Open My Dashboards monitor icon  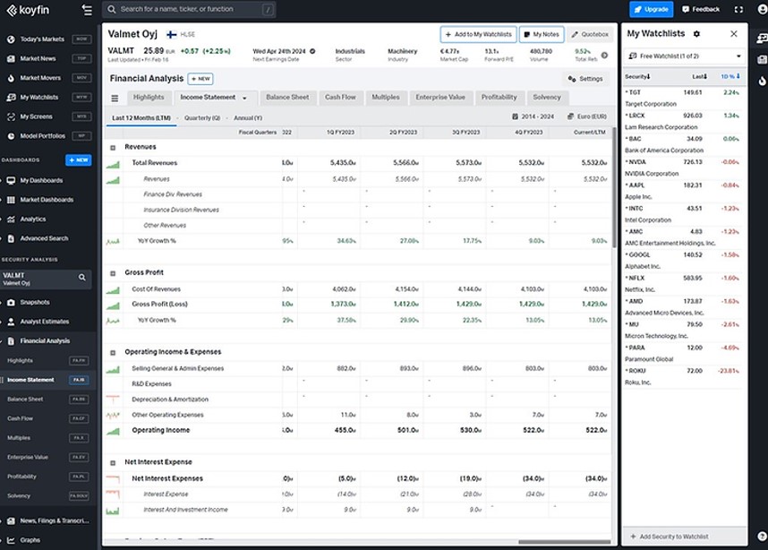(11, 180)
